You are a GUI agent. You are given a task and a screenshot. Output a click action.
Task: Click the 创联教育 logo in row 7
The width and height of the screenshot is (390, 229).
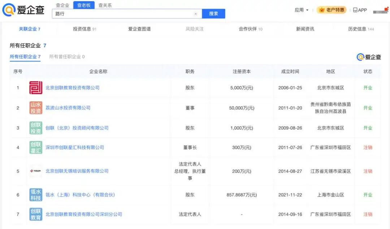(36, 214)
